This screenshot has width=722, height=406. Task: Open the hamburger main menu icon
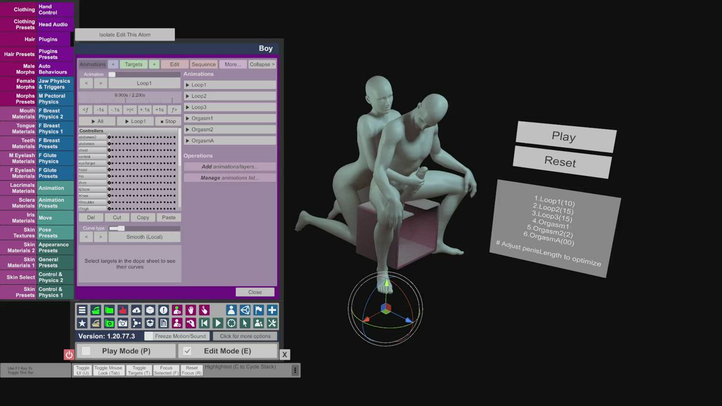[x=82, y=310]
